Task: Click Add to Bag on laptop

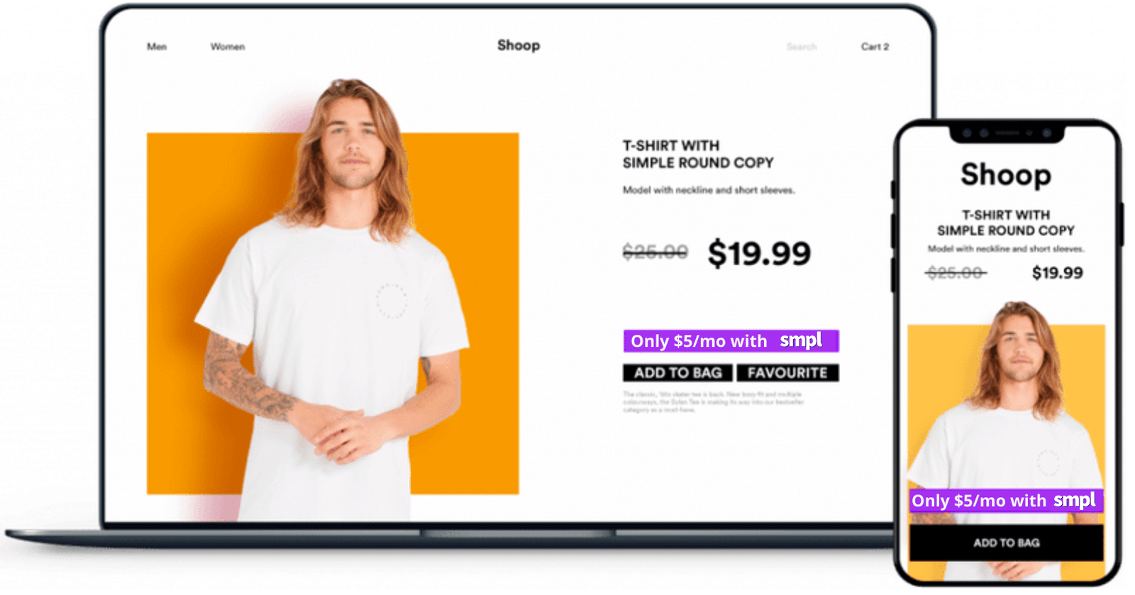Action: coord(677,373)
